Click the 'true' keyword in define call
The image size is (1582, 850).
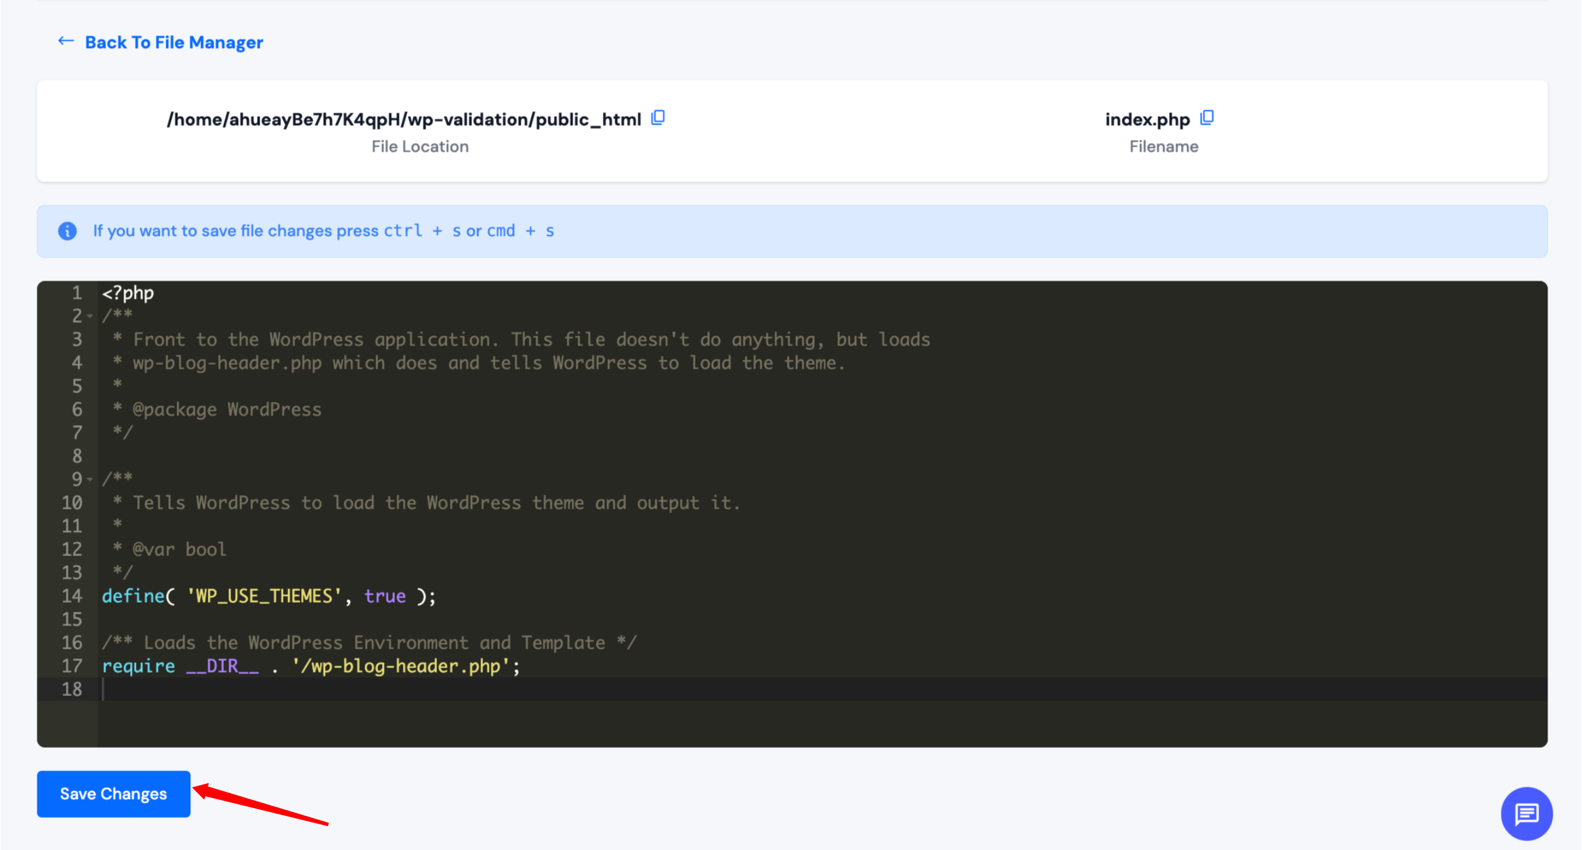[385, 595]
